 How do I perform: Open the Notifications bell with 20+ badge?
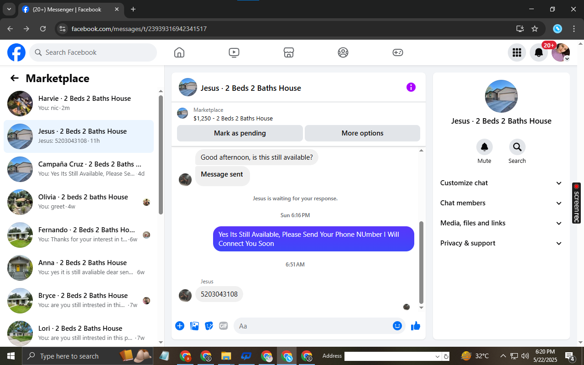(539, 52)
